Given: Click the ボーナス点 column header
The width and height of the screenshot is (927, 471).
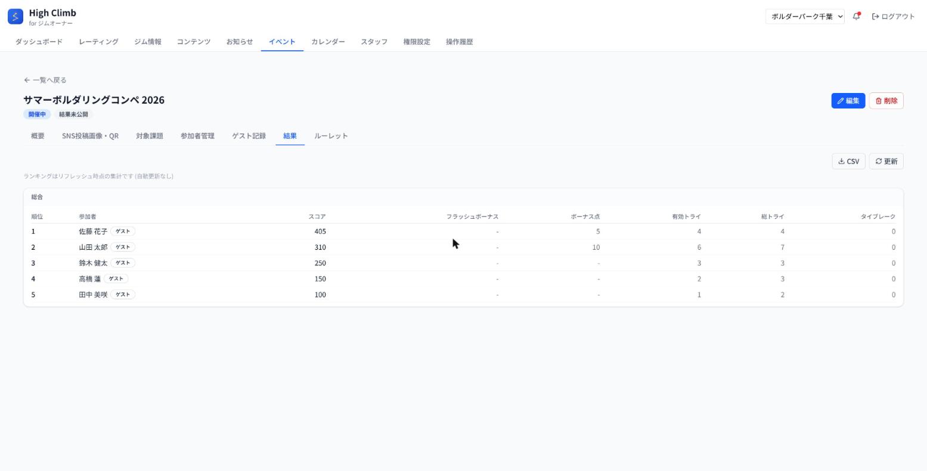Looking at the screenshot, I should (x=585, y=216).
